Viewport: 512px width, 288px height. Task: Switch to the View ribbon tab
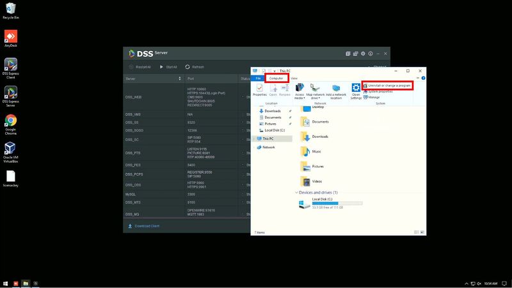coord(294,78)
